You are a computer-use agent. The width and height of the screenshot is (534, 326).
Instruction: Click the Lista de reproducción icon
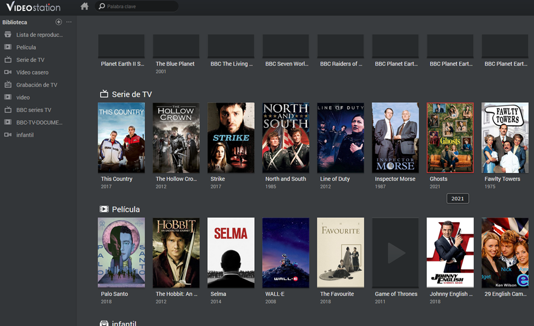[8, 34]
